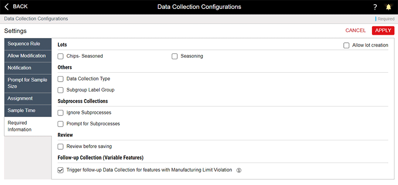The width and height of the screenshot is (398, 185).
Task: Open the help question mark icon
Action: tap(375, 8)
